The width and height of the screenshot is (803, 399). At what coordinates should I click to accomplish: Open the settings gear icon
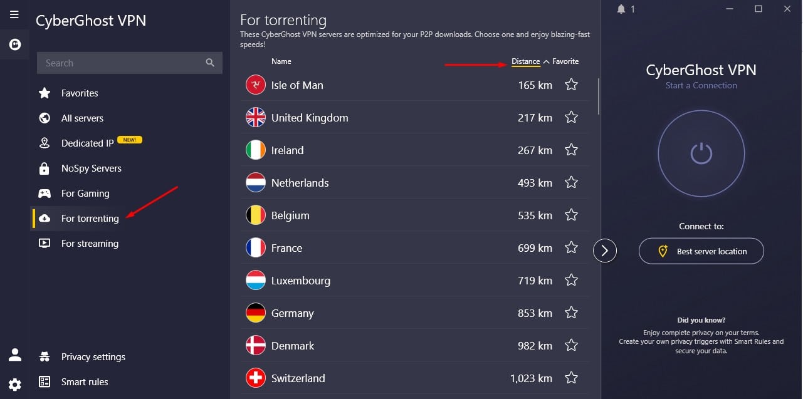pos(14,384)
